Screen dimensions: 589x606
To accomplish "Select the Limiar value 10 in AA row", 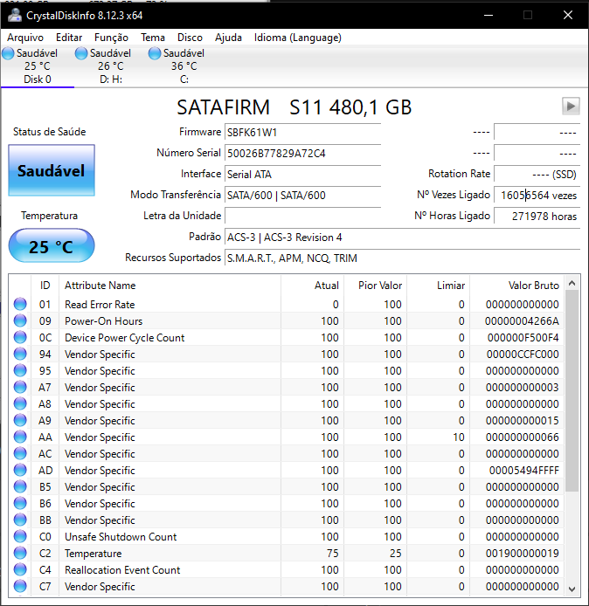I will point(459,437).
